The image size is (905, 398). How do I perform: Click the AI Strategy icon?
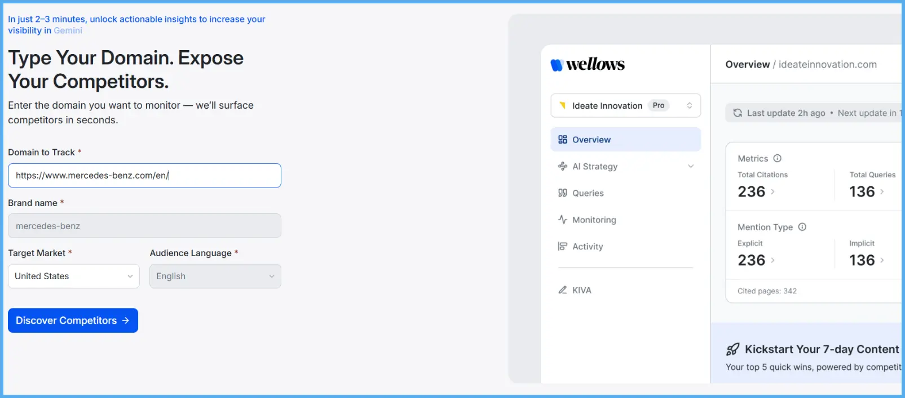coord(563,166)
